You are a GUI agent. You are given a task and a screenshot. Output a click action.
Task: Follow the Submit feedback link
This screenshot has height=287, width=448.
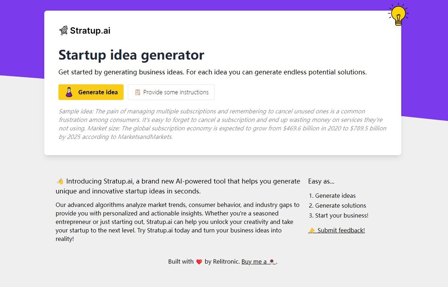click(340, 230)
